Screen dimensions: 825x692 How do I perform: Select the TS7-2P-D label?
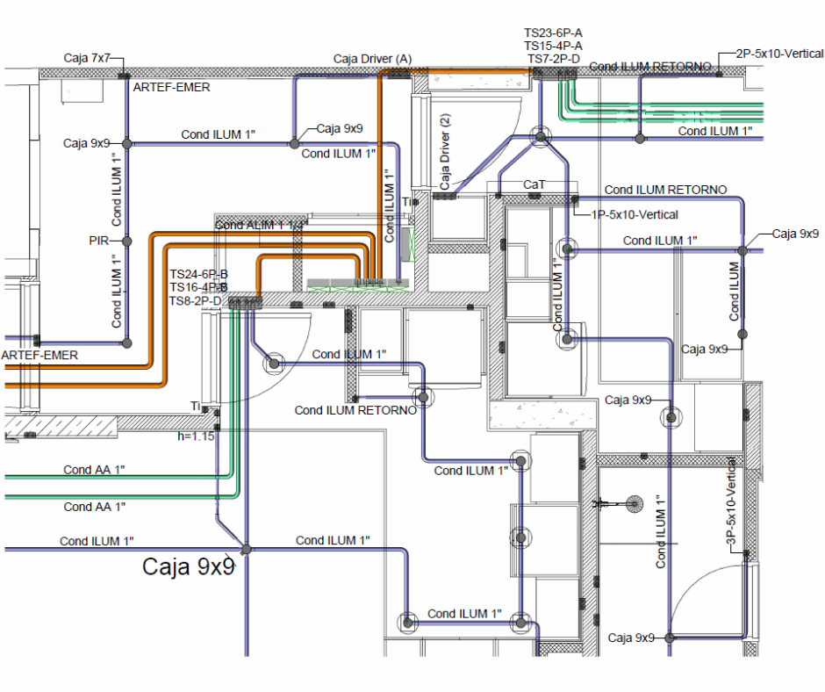(553, 58)
